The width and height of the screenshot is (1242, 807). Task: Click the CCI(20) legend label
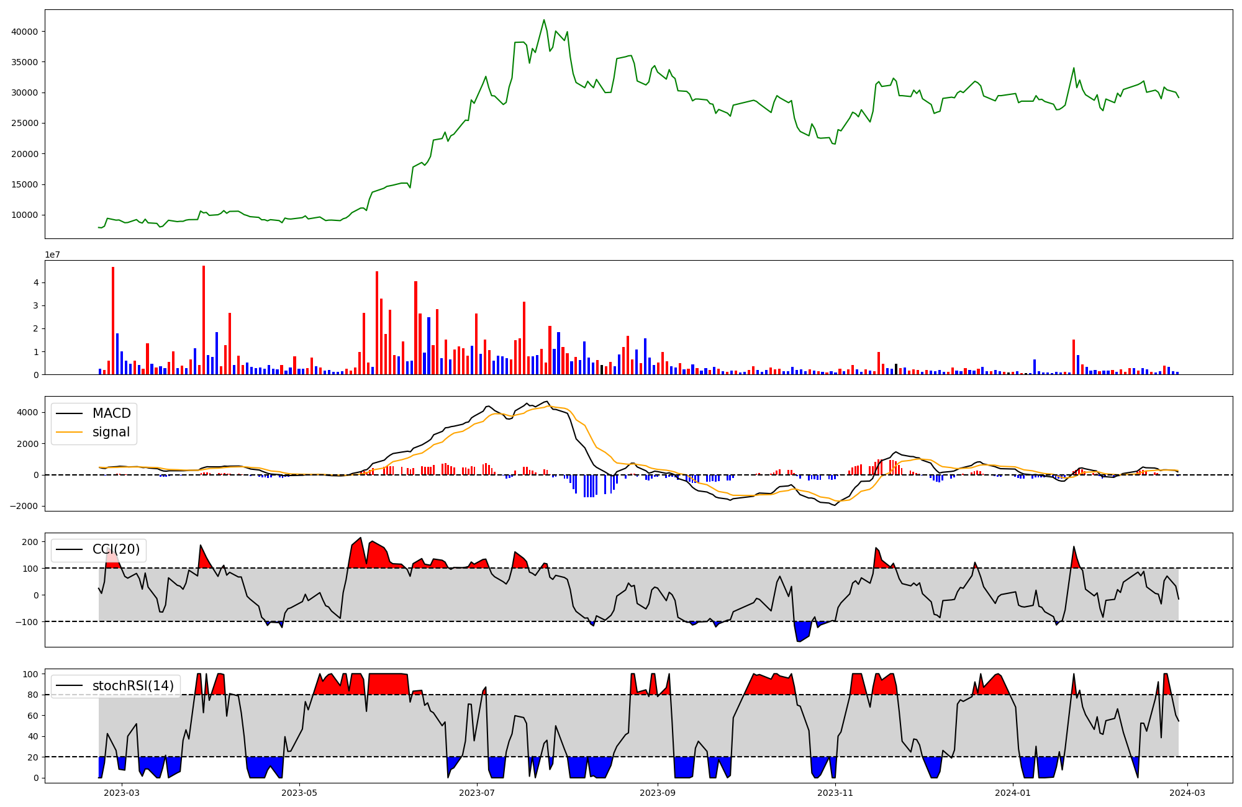(116, 549)
